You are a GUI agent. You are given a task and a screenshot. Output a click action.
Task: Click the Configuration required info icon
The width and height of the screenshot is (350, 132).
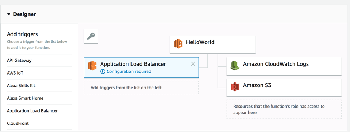coord(103,72)
